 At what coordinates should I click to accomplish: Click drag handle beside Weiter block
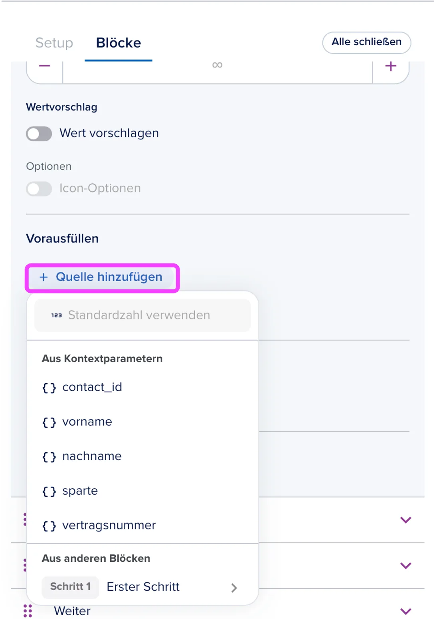[28, 611]
